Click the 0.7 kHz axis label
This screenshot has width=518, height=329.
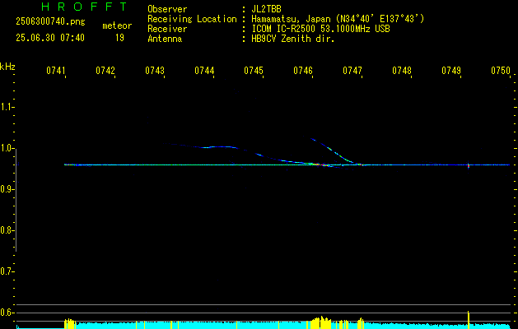(x=7, y=271)
